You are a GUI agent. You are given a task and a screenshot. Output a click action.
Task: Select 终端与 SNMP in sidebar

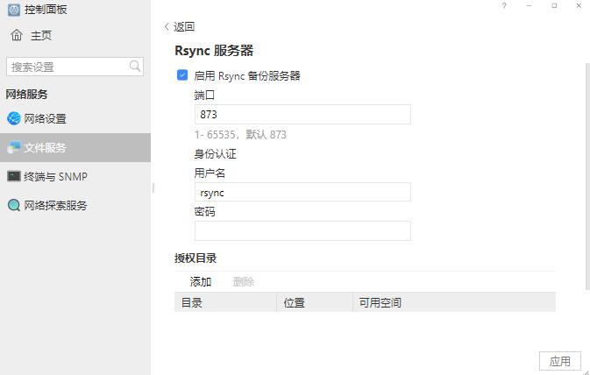pos(55,176)
